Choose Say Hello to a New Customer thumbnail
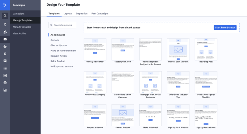Screen dimensions: 247x134 (x=123, y=82)
